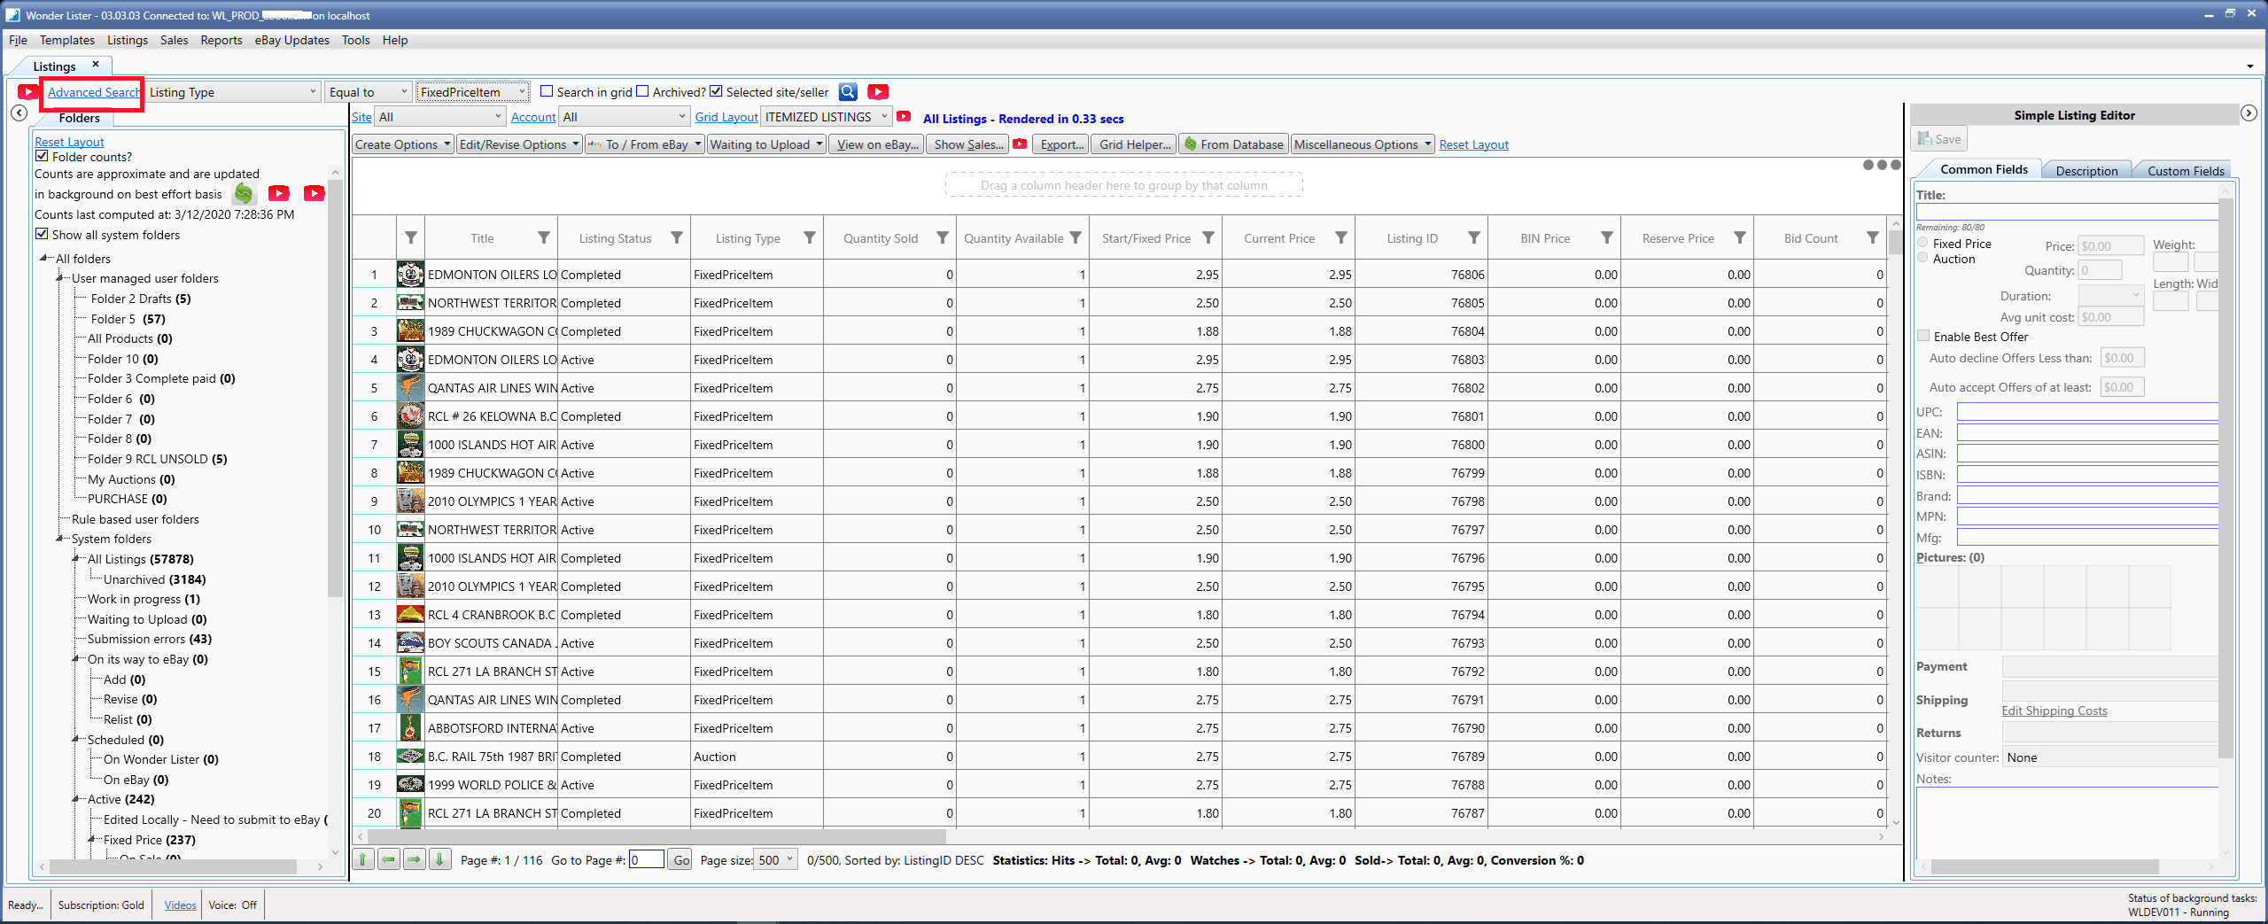Viewport: 2268px width, 924px height.
Task: Collapse the System folders tree node
Action: click(61, 539)
